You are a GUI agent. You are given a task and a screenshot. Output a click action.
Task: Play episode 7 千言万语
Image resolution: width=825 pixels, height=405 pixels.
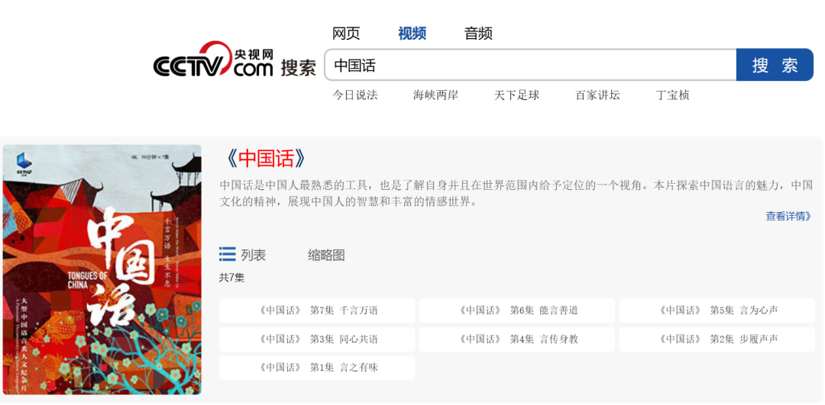[318, 310]
